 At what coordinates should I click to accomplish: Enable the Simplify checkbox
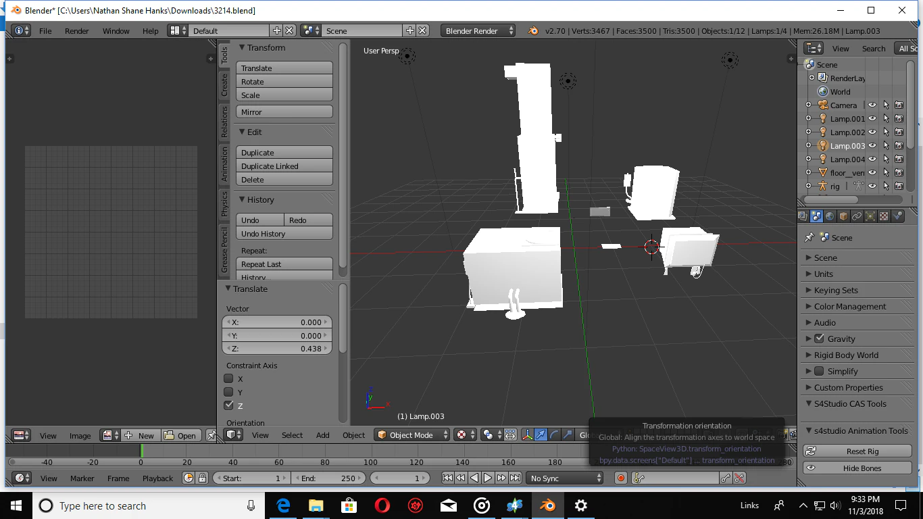819,371
